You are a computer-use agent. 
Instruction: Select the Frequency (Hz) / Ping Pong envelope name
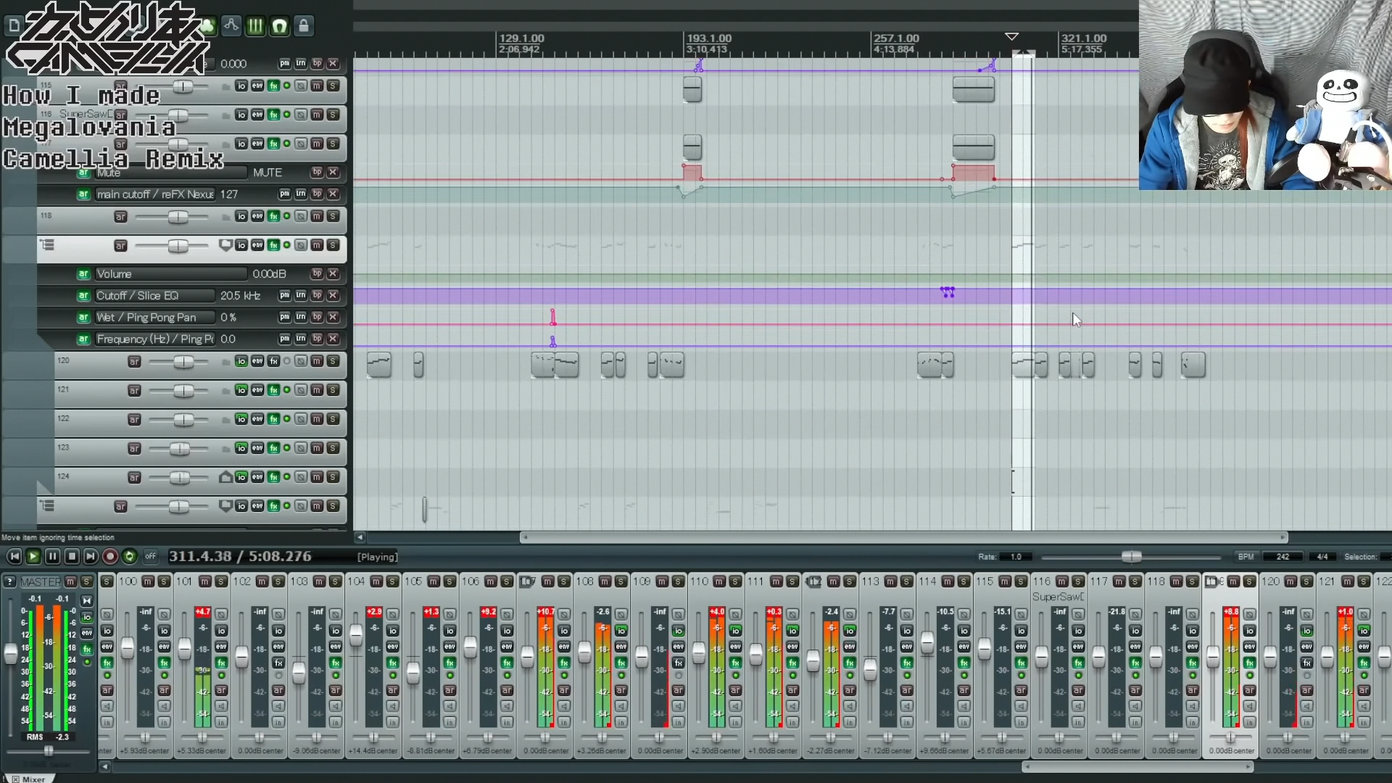(154, 339)
